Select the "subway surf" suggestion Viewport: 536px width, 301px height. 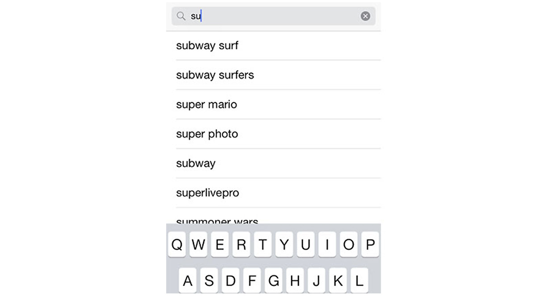coord(207,45)
